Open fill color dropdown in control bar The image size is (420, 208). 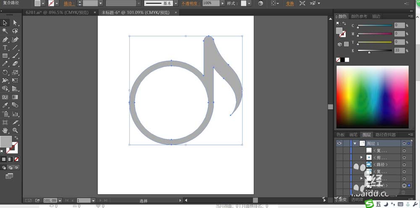point(43,3)
